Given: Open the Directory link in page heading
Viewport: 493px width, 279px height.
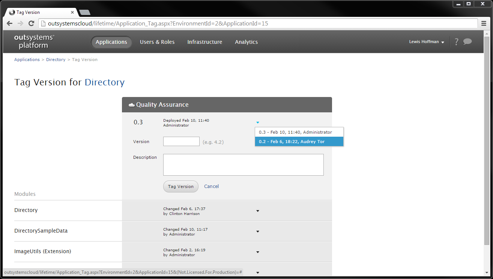Looking at the screenshot, I should [x=105, y=82].
